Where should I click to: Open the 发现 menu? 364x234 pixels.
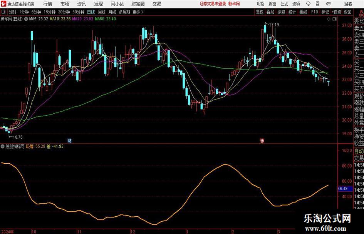(99, 4)
